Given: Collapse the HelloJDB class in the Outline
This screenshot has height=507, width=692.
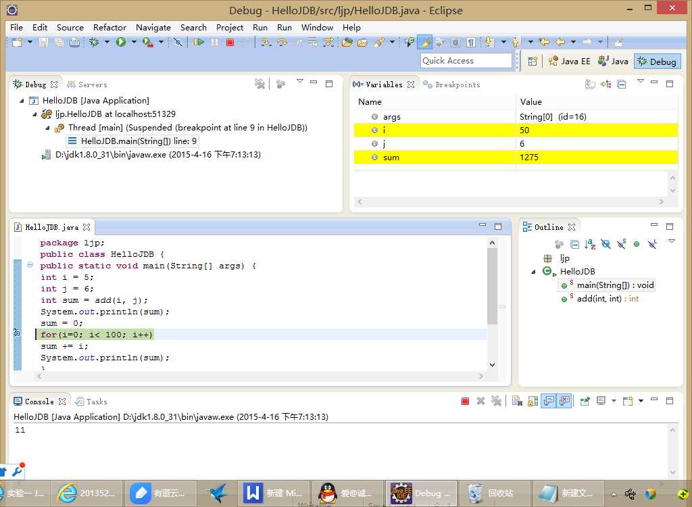Looking at the screenshot, I should tap(534, 272).
